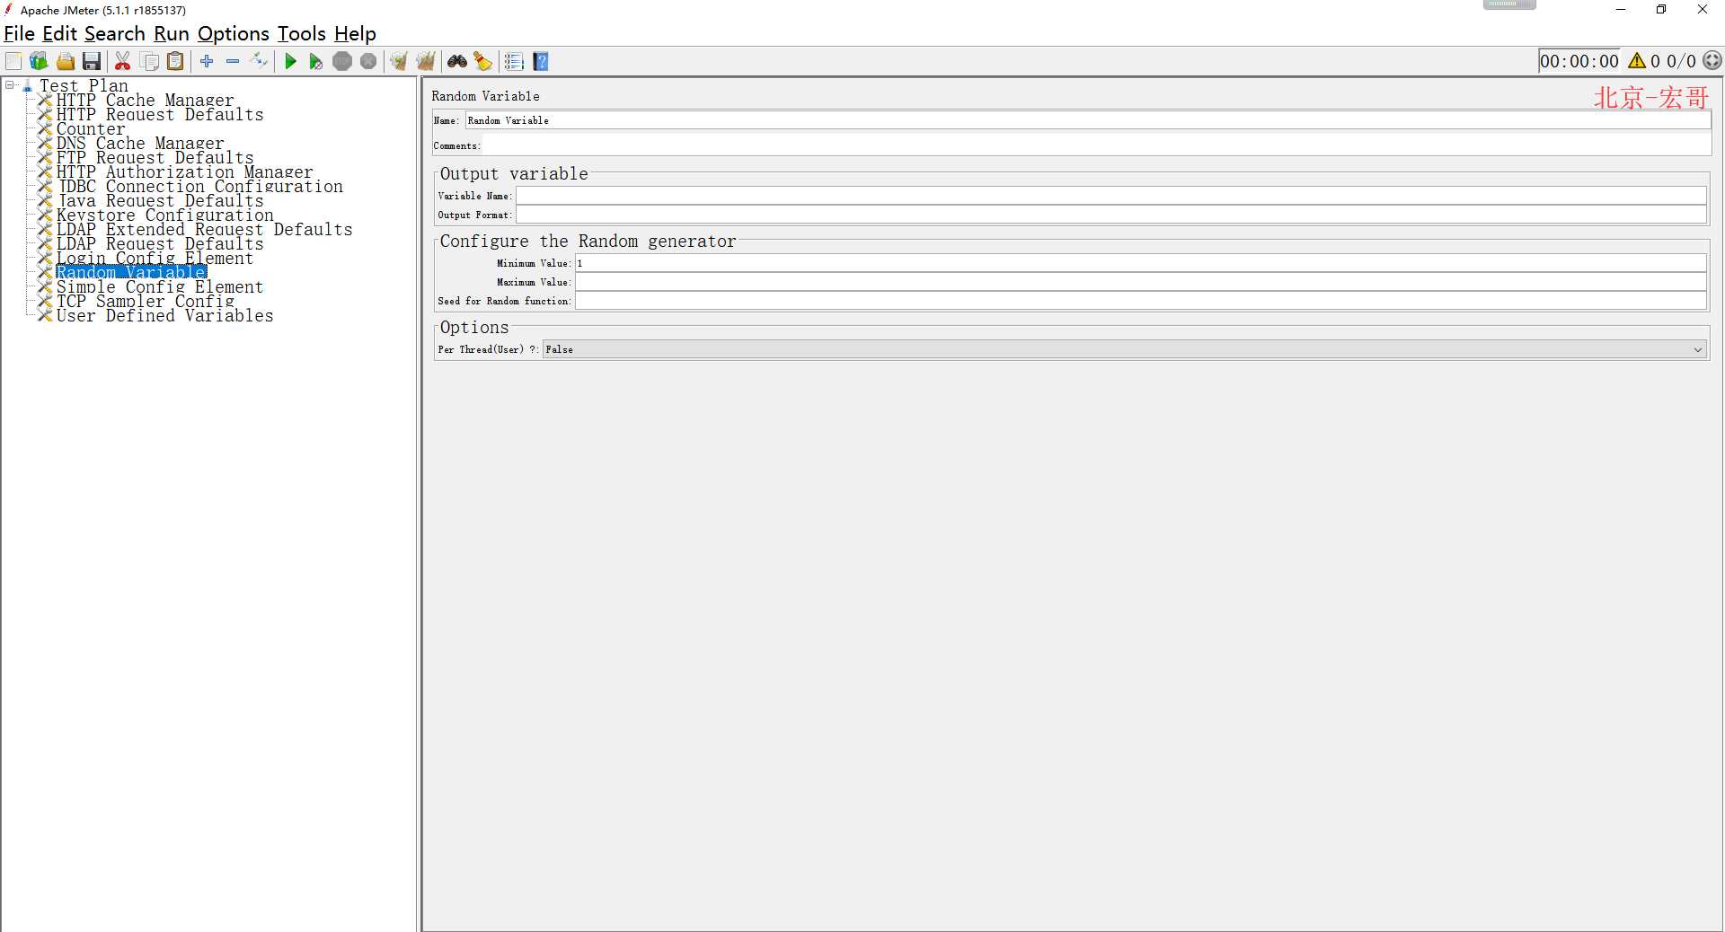
Task: Open Help with blue question icon
Action: click(541, 61)
